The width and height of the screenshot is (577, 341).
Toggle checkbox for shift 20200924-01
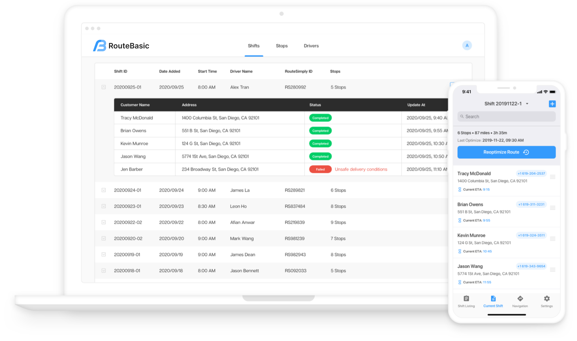point(104,190)
